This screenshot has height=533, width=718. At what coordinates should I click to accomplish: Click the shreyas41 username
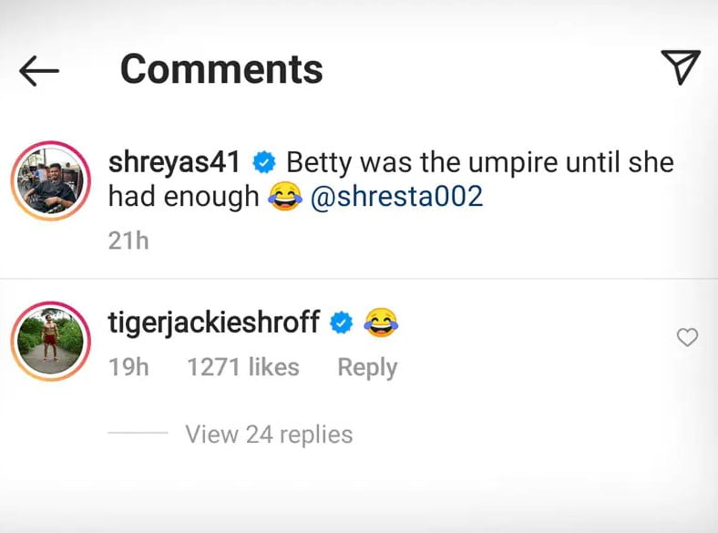pos(173,163)
